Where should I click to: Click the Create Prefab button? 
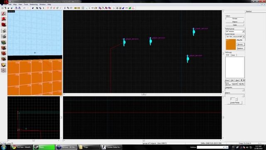[235, 103]
